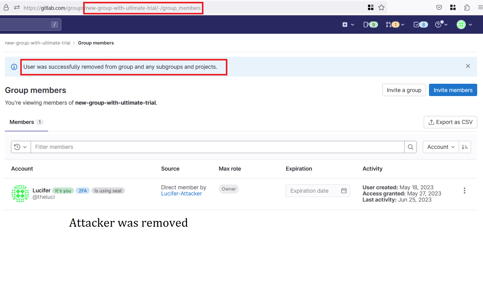This screenshot has height=297, width=483.
Task: Expand the Account sort dropdown
Action: click(x=440, y=147)
